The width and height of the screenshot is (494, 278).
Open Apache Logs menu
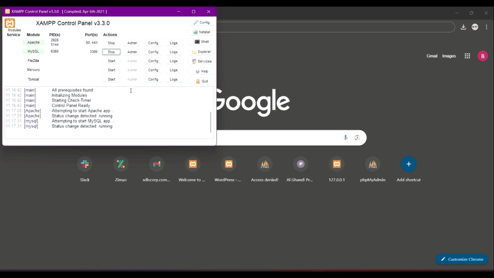(x=174, y=43)
